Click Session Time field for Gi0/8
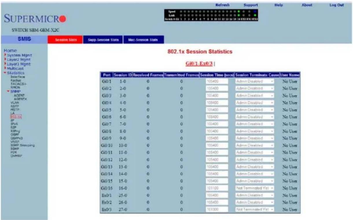Screen dimensions: 353x220 click(x=217, y=131)
